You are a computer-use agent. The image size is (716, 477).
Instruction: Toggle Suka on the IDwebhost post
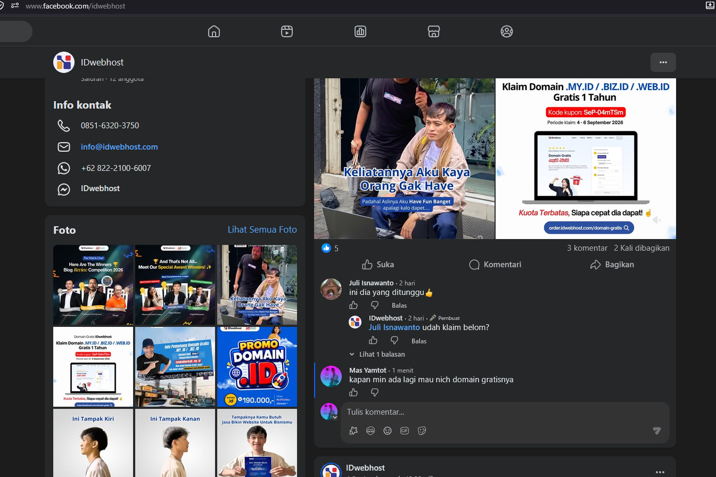point(378,265)
